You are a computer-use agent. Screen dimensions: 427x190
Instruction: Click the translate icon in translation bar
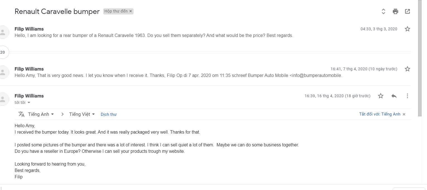(x=21, y=114)
